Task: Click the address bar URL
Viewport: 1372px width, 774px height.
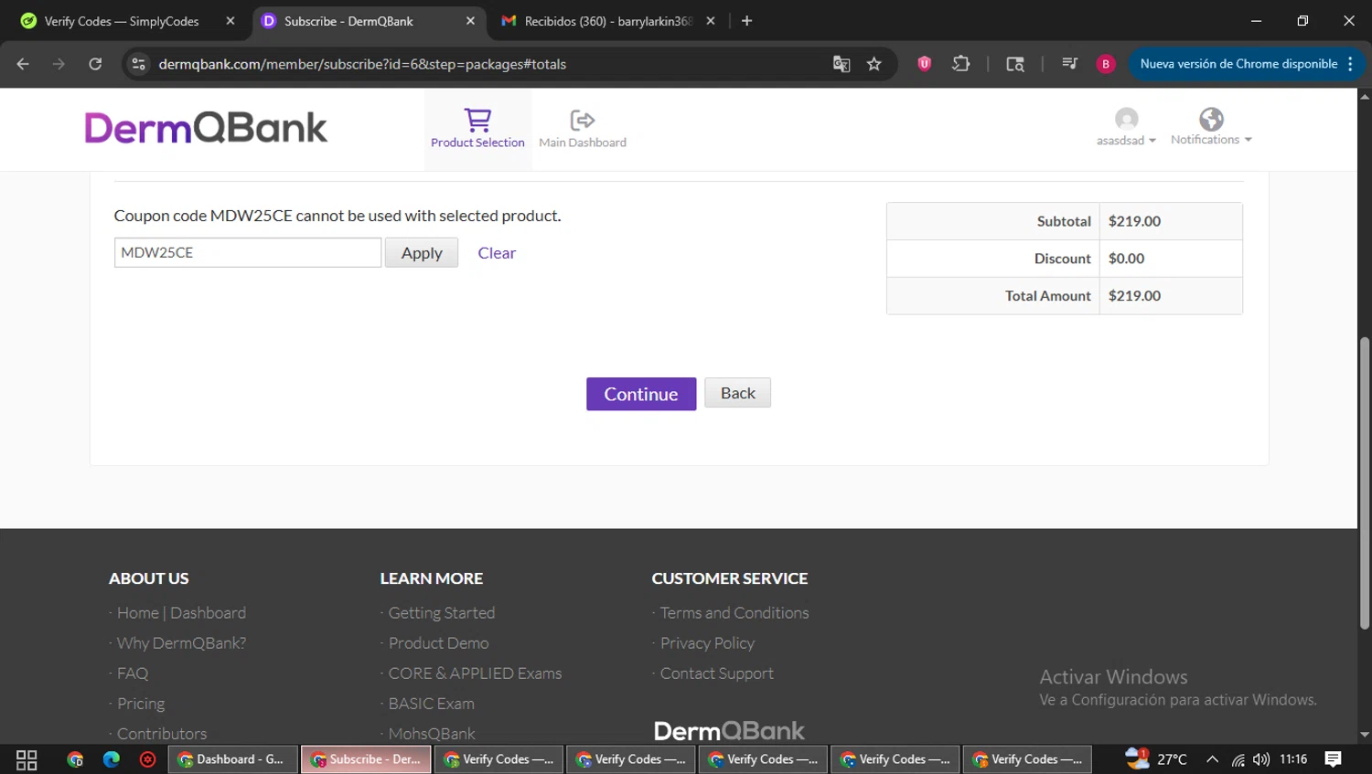Action: [x=362, y=64]
